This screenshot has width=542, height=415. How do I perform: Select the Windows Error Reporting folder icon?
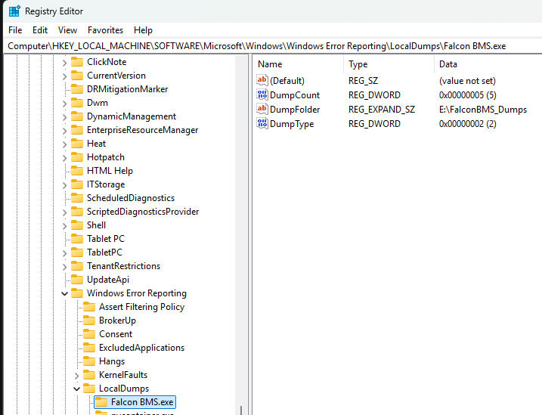tap(77, 293)
